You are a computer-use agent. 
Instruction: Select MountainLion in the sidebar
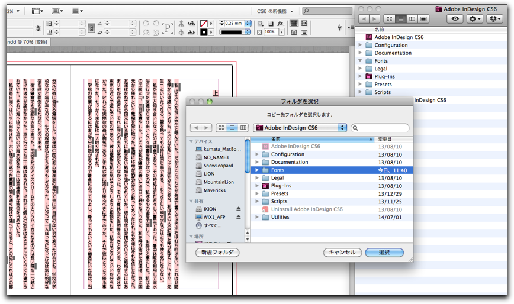[x=219, y=182]
